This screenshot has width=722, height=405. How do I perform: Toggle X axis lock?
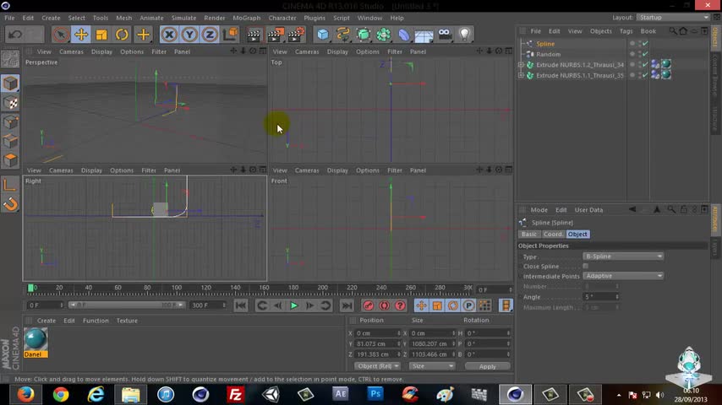click(169, 35)
